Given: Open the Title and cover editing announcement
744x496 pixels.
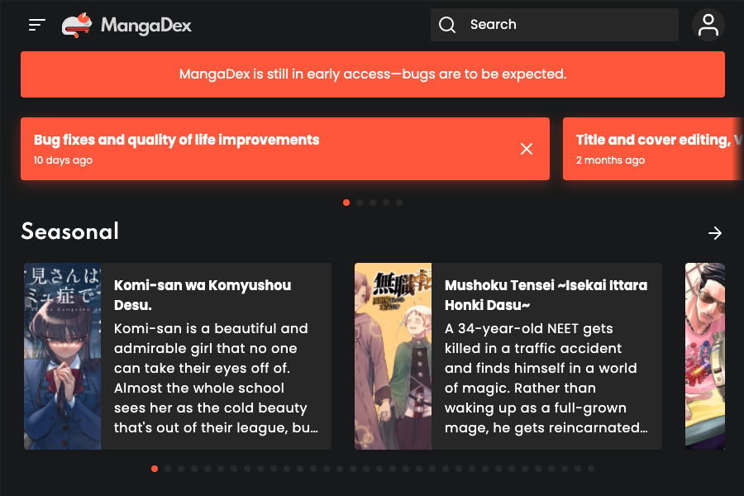Looking at the screenshot, I should point(653,149).
